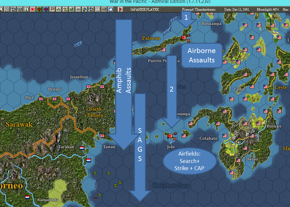Open the weather cloud toolbar icon
This screenshot has height=207, width=290.
coord(111,9)
